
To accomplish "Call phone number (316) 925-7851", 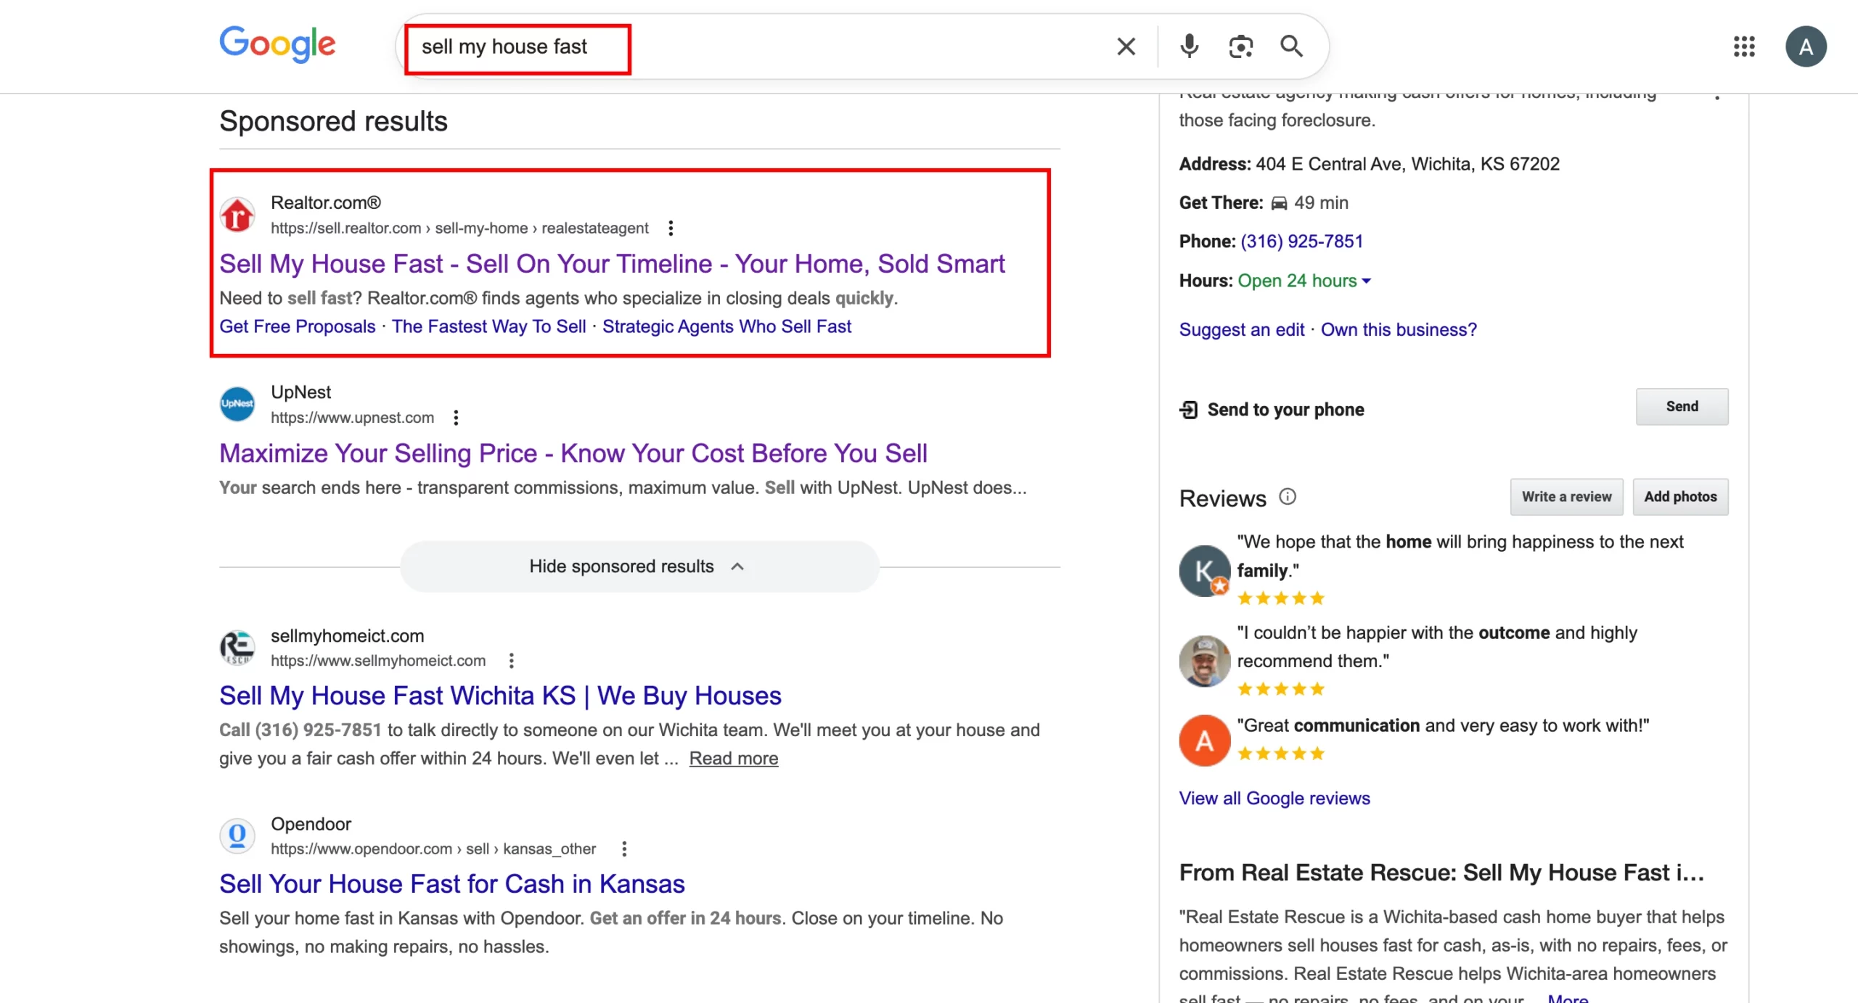I will pos(1301,242).
